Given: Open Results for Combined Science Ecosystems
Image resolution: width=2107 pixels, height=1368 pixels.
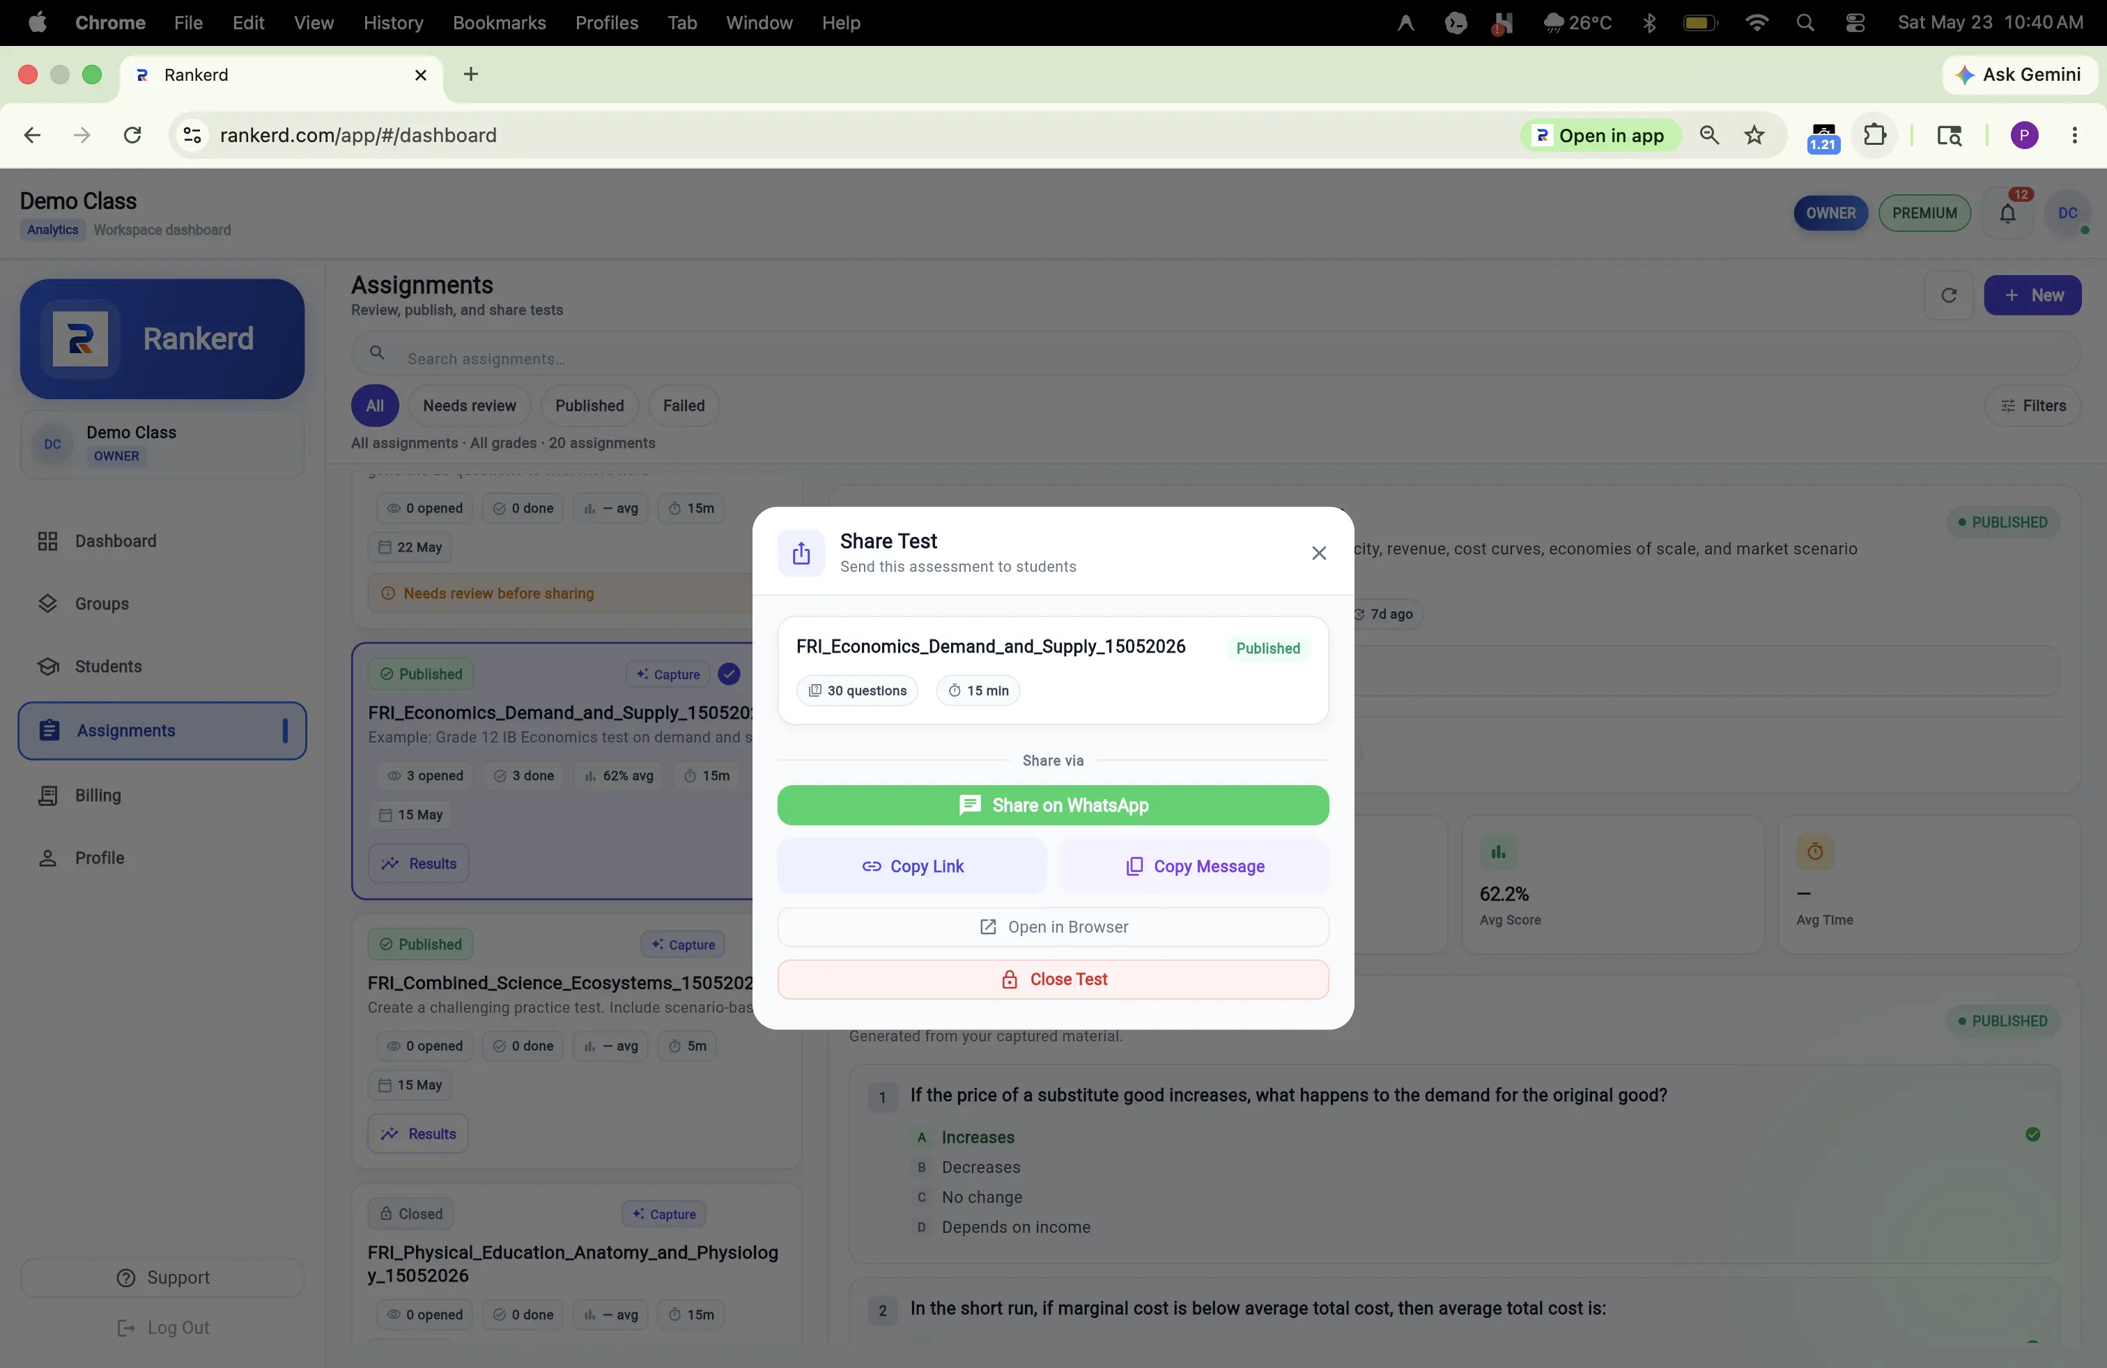Looking at the screenshot, I should tap(418, 1133).
